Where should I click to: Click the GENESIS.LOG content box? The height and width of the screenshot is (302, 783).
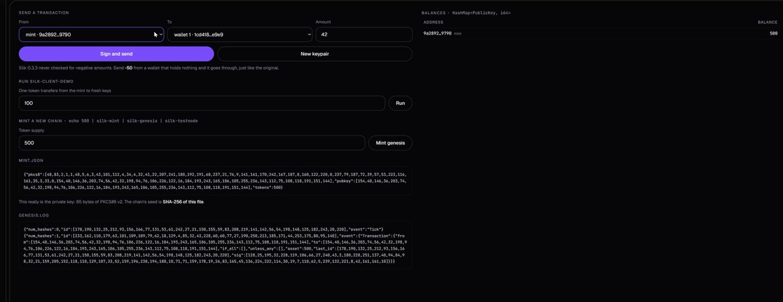tap(215, 244)
